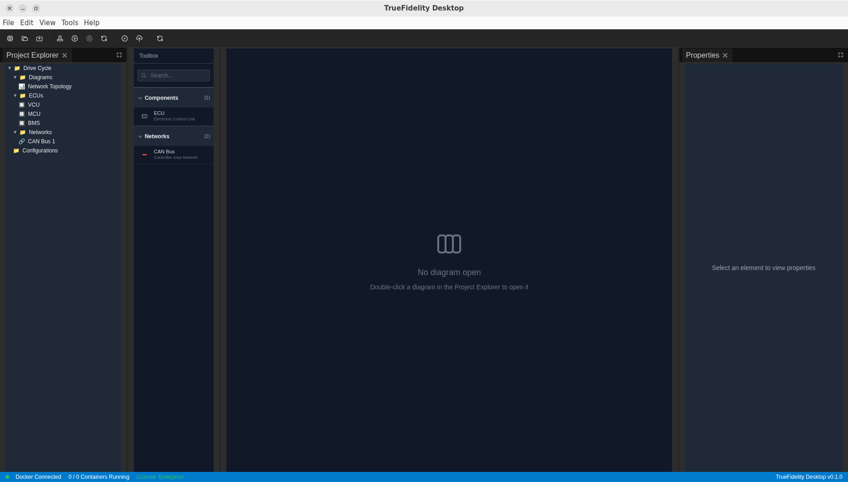This screenshot has height=482, width=848.
Task: Collapse the Drive Cycle tree node
Action: (10, 68)
